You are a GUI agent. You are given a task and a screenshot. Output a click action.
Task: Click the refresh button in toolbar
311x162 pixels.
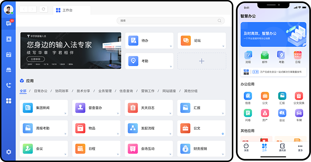click(44, 9)
